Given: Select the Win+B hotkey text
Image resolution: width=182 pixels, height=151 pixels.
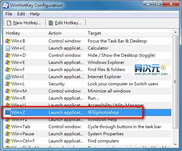Looking at the screenshot, I should click(x=18, y=41).
